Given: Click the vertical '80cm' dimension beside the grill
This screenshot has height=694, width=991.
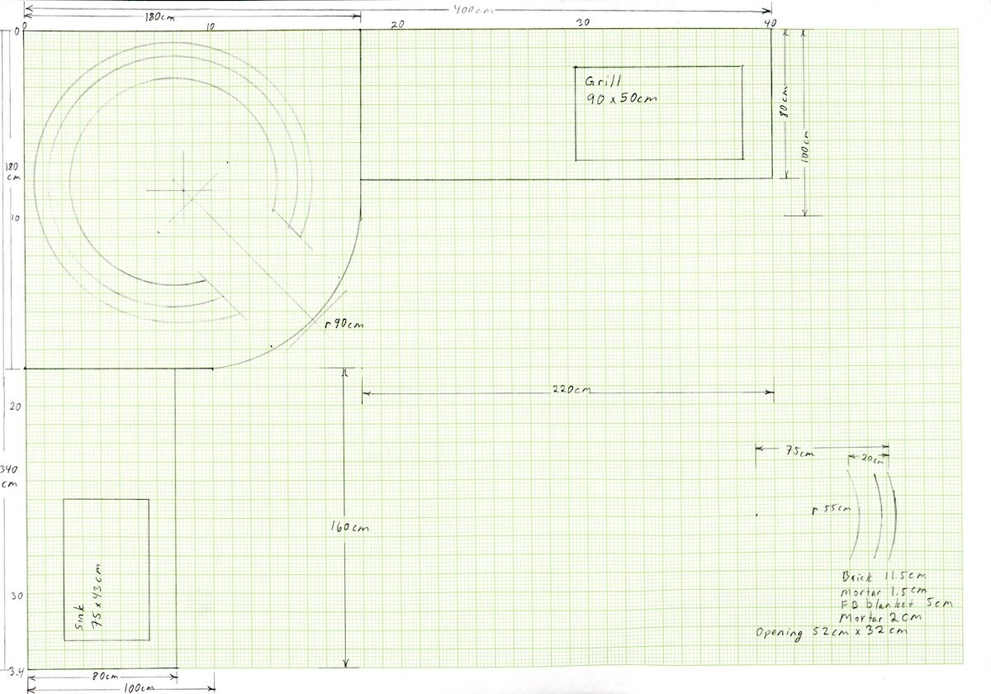Looking at the screenshot, I should 785,102.
